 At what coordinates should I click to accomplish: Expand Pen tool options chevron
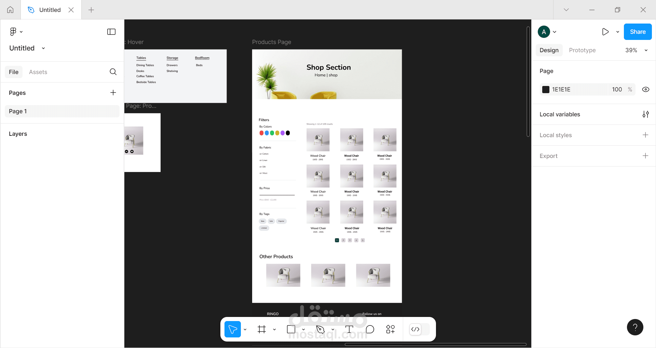click(x=333, y=329)
